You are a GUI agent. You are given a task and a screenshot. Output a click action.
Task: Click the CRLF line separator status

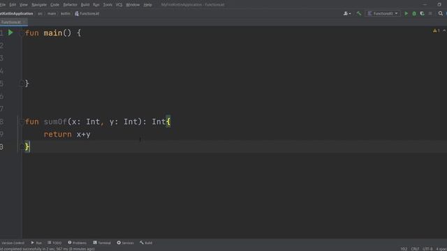click(415, 249)
